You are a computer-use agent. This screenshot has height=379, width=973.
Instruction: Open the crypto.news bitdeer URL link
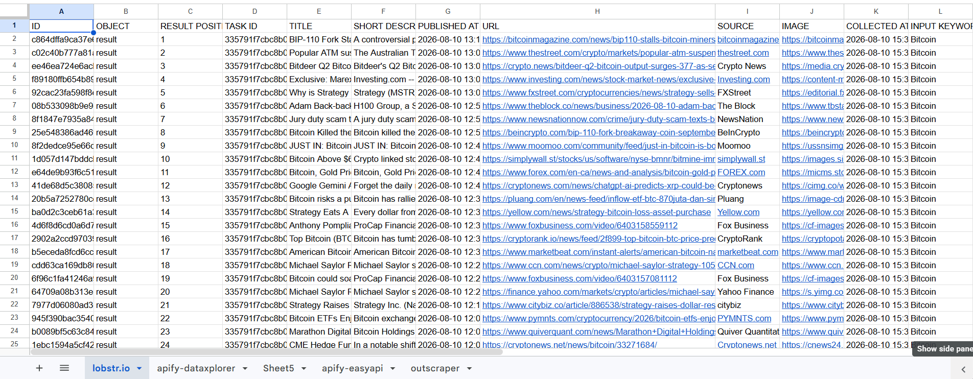[598, 66]
